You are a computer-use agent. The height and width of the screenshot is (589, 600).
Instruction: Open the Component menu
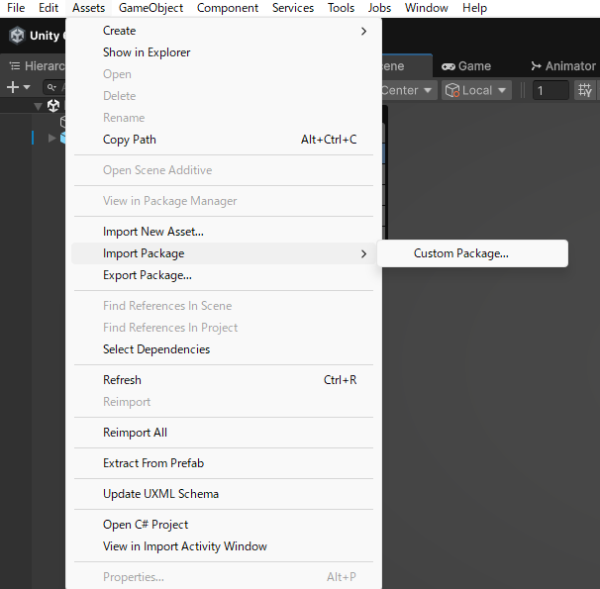tap(228, 8)
